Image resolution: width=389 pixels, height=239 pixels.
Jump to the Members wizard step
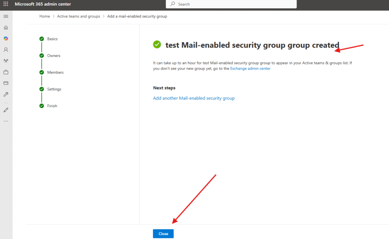55,72
